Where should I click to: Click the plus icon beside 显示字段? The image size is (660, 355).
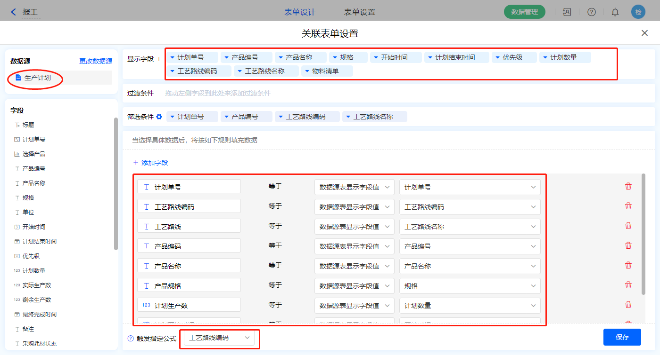tap(159, 59)
